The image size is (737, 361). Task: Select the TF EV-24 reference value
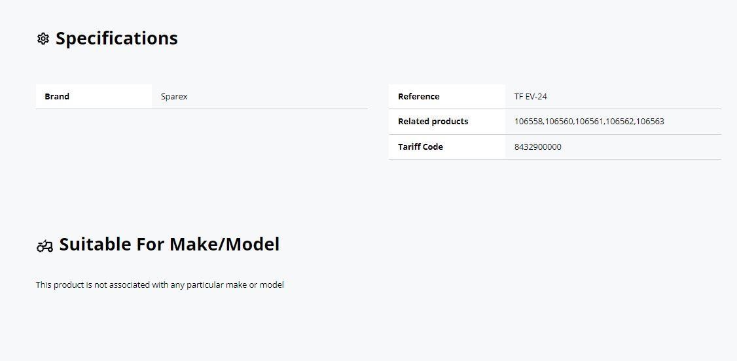pyautogui.click(x=531, y=97)
